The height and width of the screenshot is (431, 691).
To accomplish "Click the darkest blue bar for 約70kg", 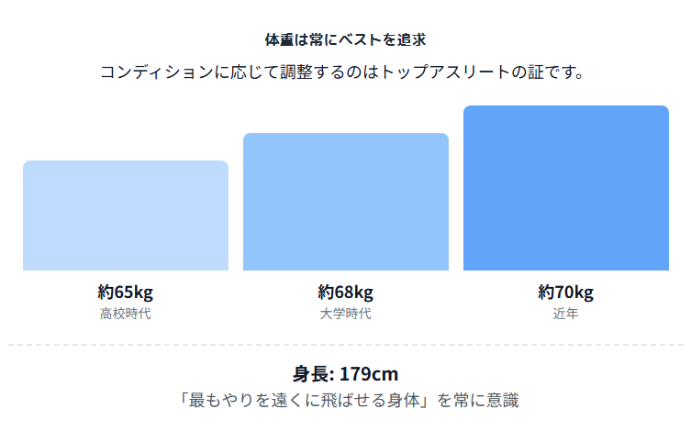I will [x=566, y=188].
